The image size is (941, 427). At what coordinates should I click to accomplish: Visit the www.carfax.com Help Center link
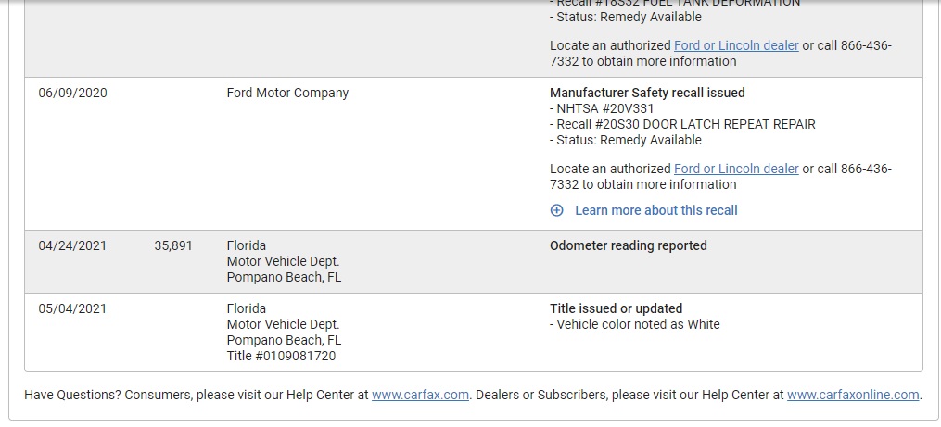coord(420,395)
